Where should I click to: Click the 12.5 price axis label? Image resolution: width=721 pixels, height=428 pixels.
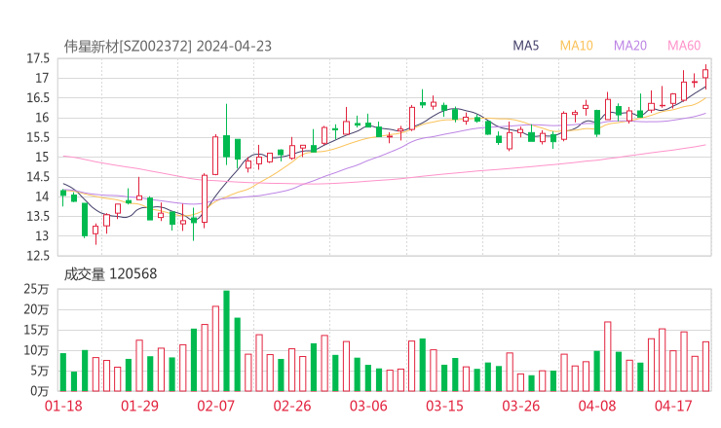(38, 256)
